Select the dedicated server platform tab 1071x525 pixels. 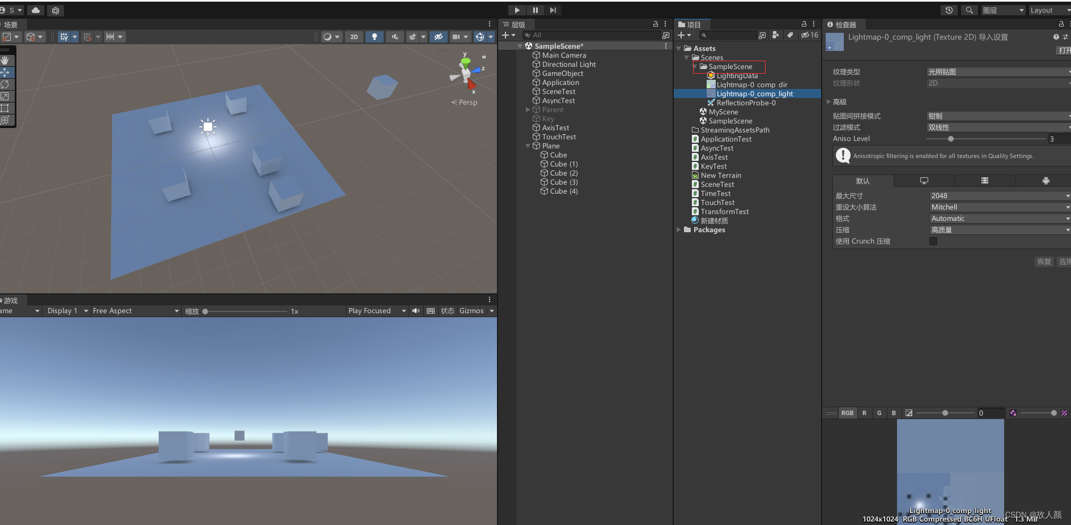click(985, 181)
